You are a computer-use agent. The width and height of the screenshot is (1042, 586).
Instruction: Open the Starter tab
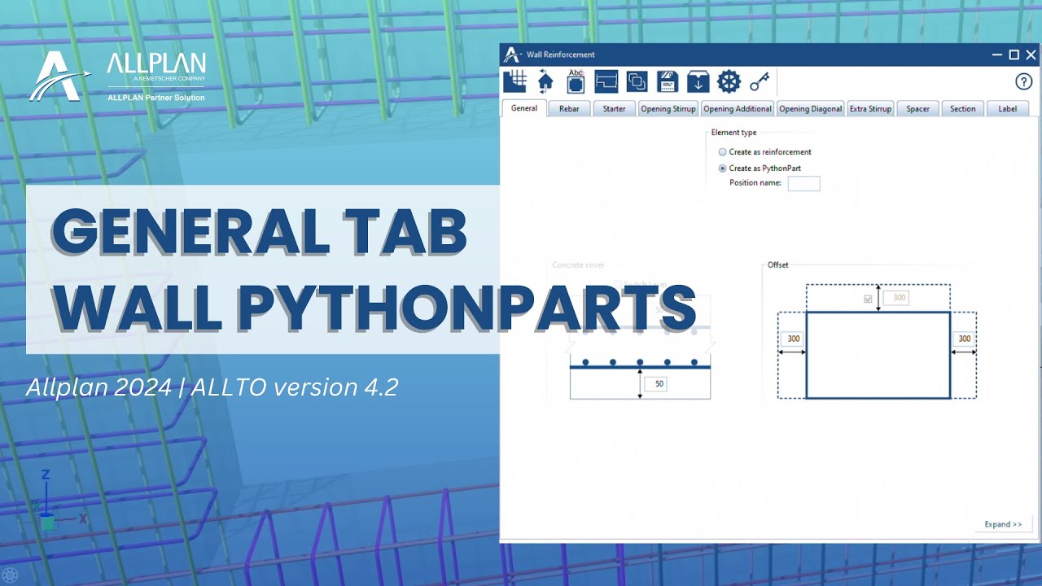(x=614, y=109)
